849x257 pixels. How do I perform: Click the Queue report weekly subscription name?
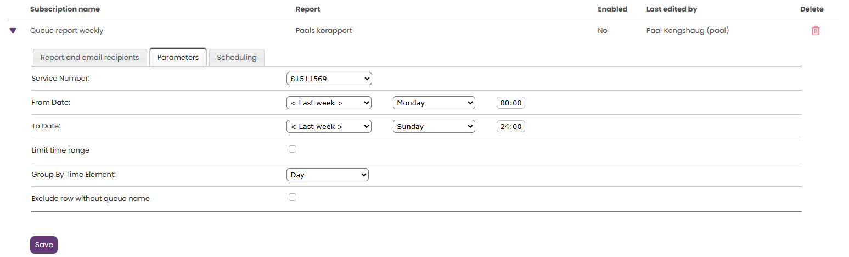pos(66,31)
